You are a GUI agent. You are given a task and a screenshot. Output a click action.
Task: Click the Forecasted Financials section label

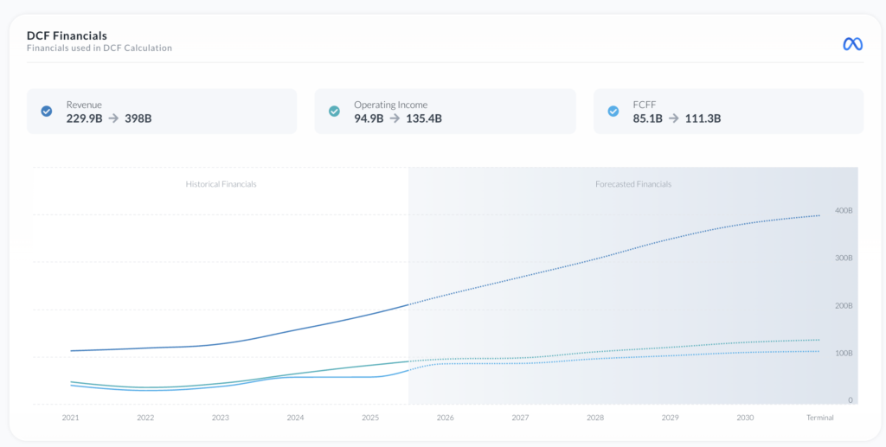632,184
